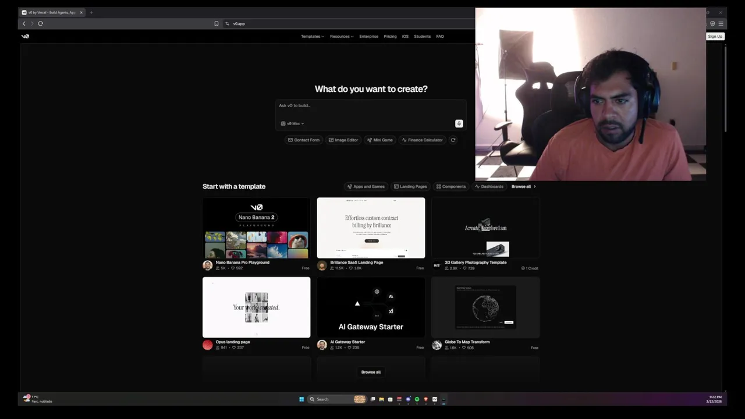745x419 pixels.
Task: Open Brave browser from the taskbar
Action: [x=425, y=399]
